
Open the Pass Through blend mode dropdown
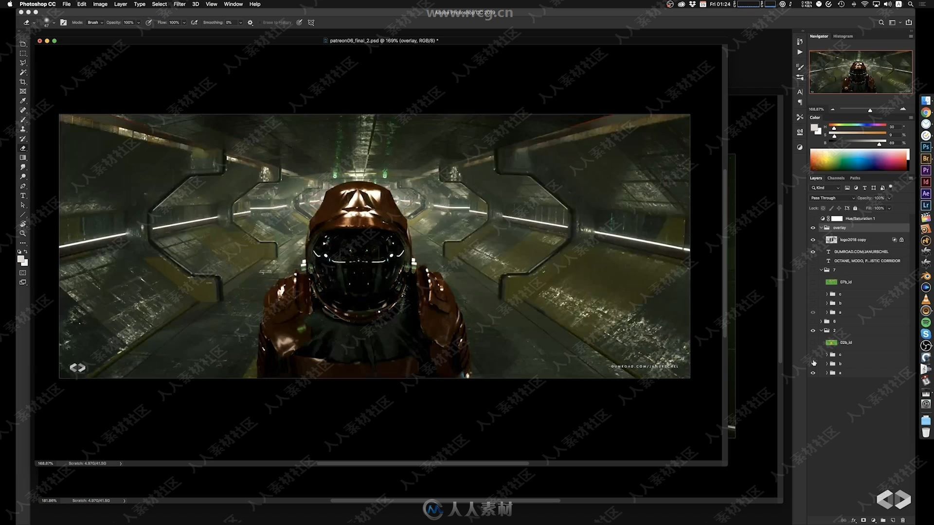[832, 198]
